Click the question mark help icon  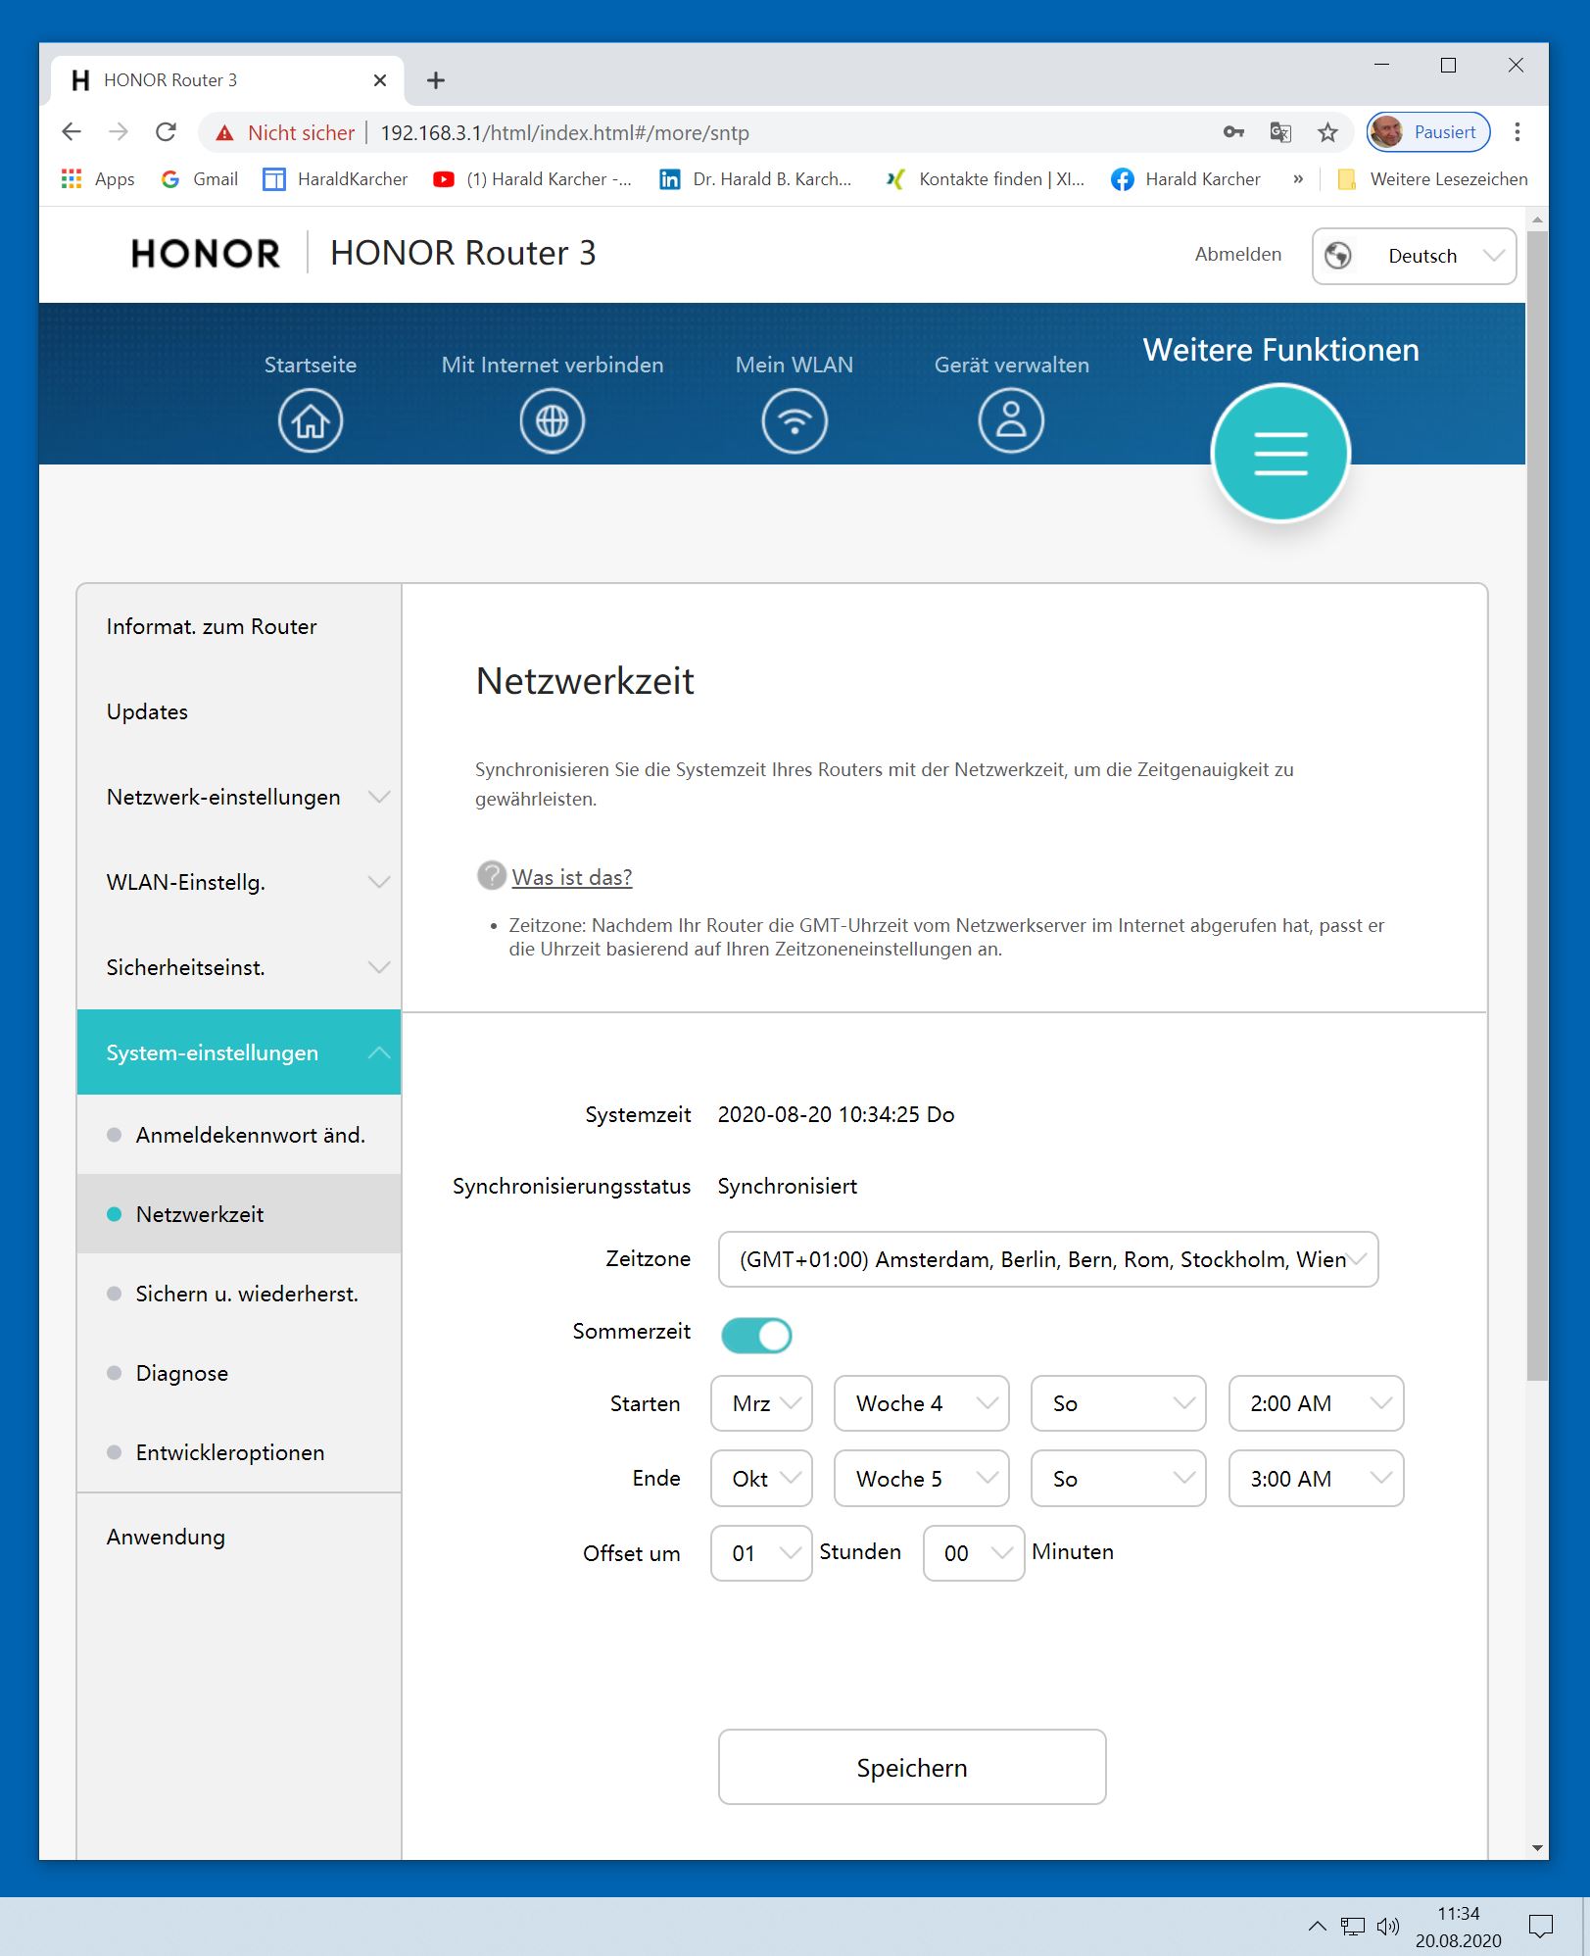tap(491, 875)
